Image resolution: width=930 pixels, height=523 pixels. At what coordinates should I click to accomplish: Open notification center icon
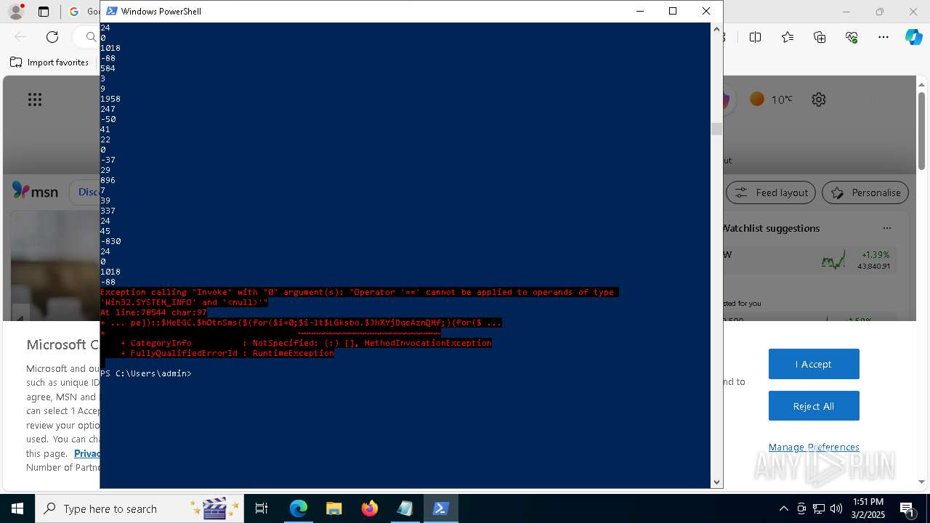pyautogui.click(x=907, y=508)
